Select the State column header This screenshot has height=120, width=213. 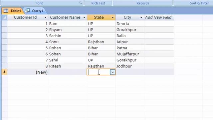(101, 17)
